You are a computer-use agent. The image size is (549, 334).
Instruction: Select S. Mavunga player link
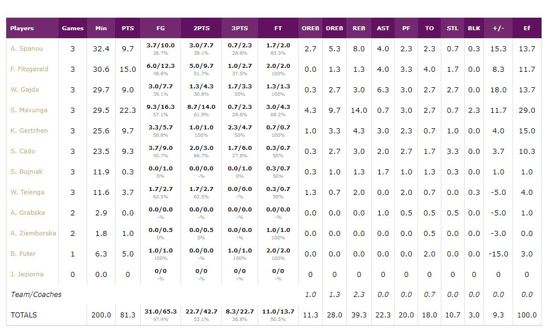[28, 110]
